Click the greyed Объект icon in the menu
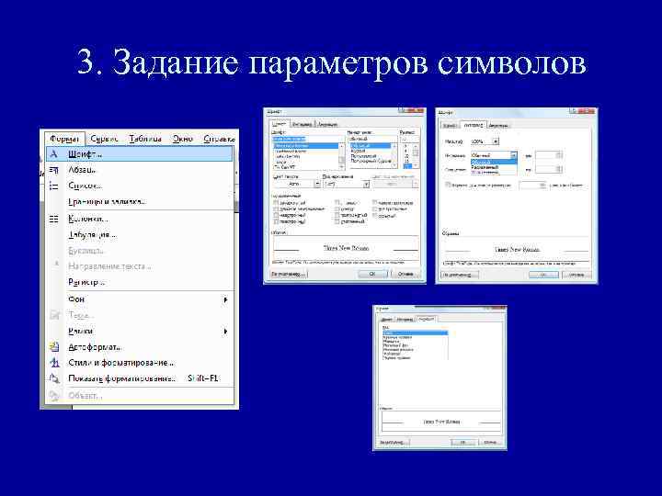The image size is (662, 496). click(54, 396)
